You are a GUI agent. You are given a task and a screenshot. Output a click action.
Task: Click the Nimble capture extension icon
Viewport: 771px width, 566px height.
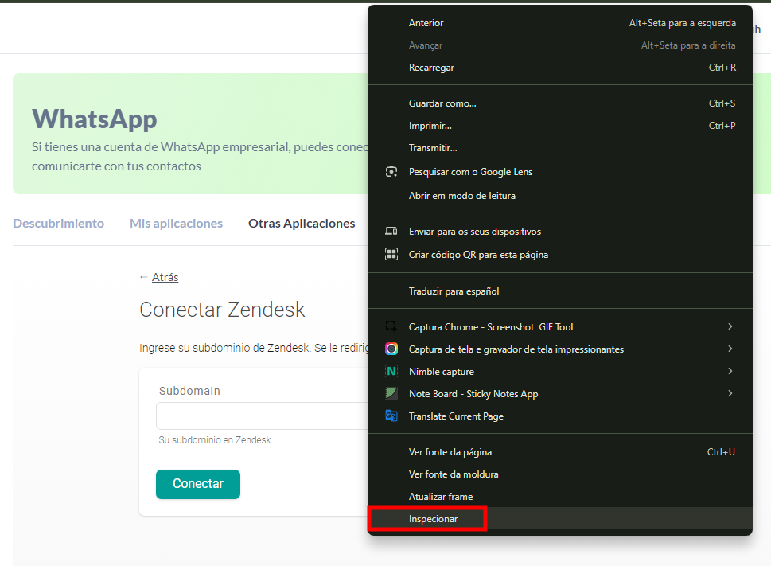pyautogui.click(x=391, y=371)
